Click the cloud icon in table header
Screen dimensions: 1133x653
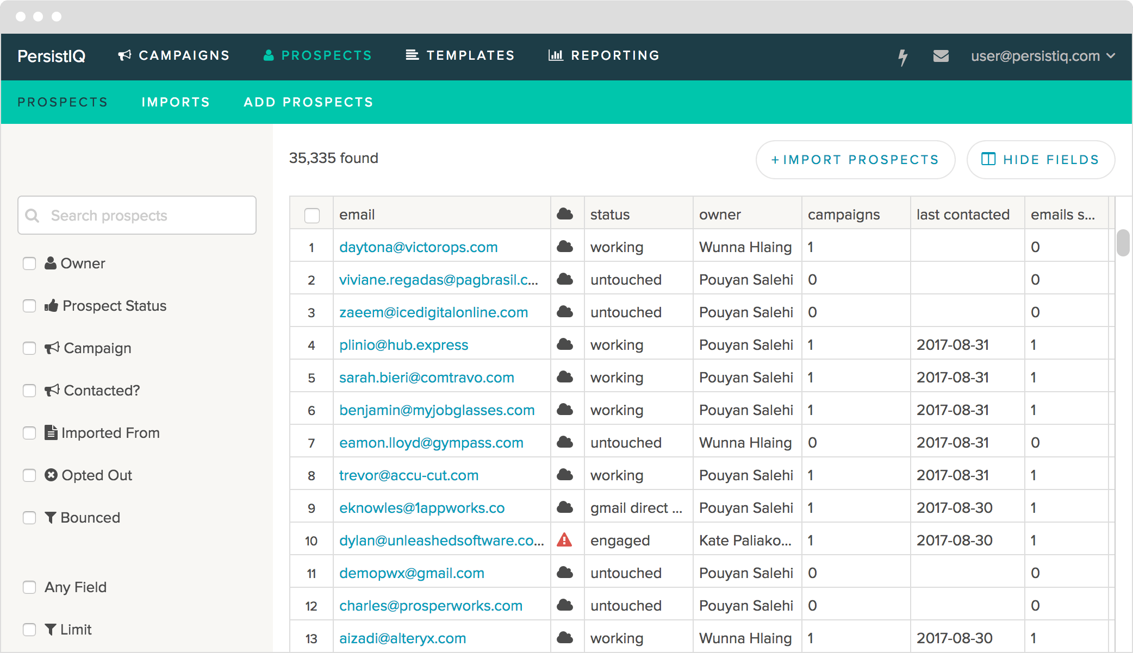click(565, 214)
